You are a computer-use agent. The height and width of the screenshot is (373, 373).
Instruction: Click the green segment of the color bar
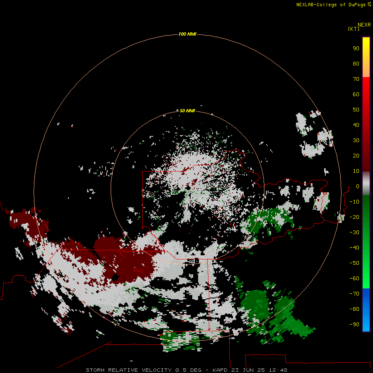[366, 242]
